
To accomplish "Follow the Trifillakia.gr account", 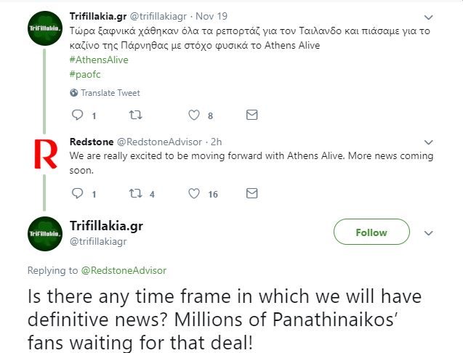I will coord(371,232).
